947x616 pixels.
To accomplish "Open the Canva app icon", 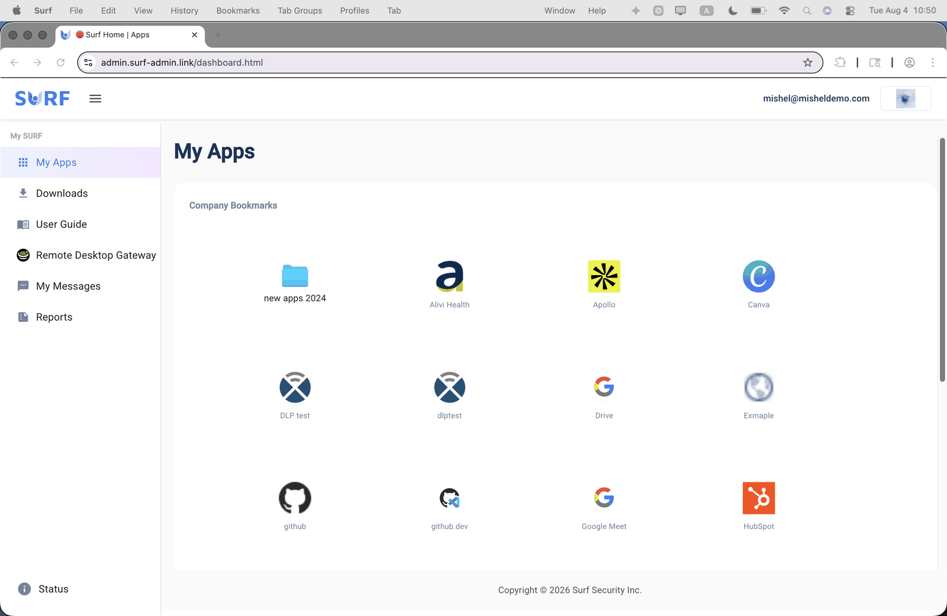I will pyautogui.click(x=759, y=276).
